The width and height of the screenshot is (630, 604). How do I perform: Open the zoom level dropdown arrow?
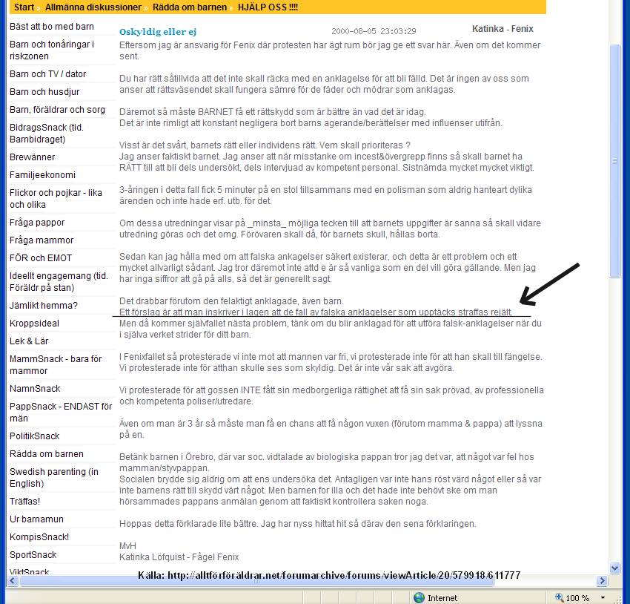[x=603, y=598]
